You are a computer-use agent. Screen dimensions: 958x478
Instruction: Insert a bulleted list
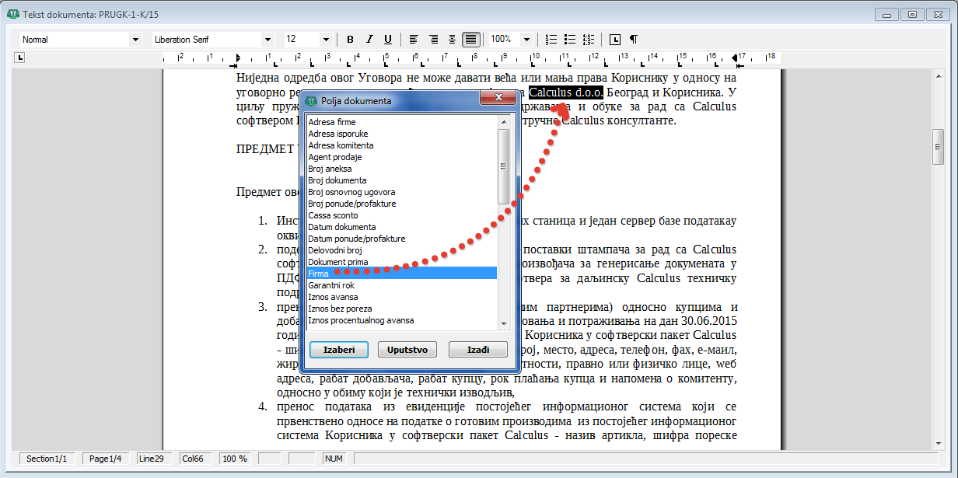(x=570, y=39)
